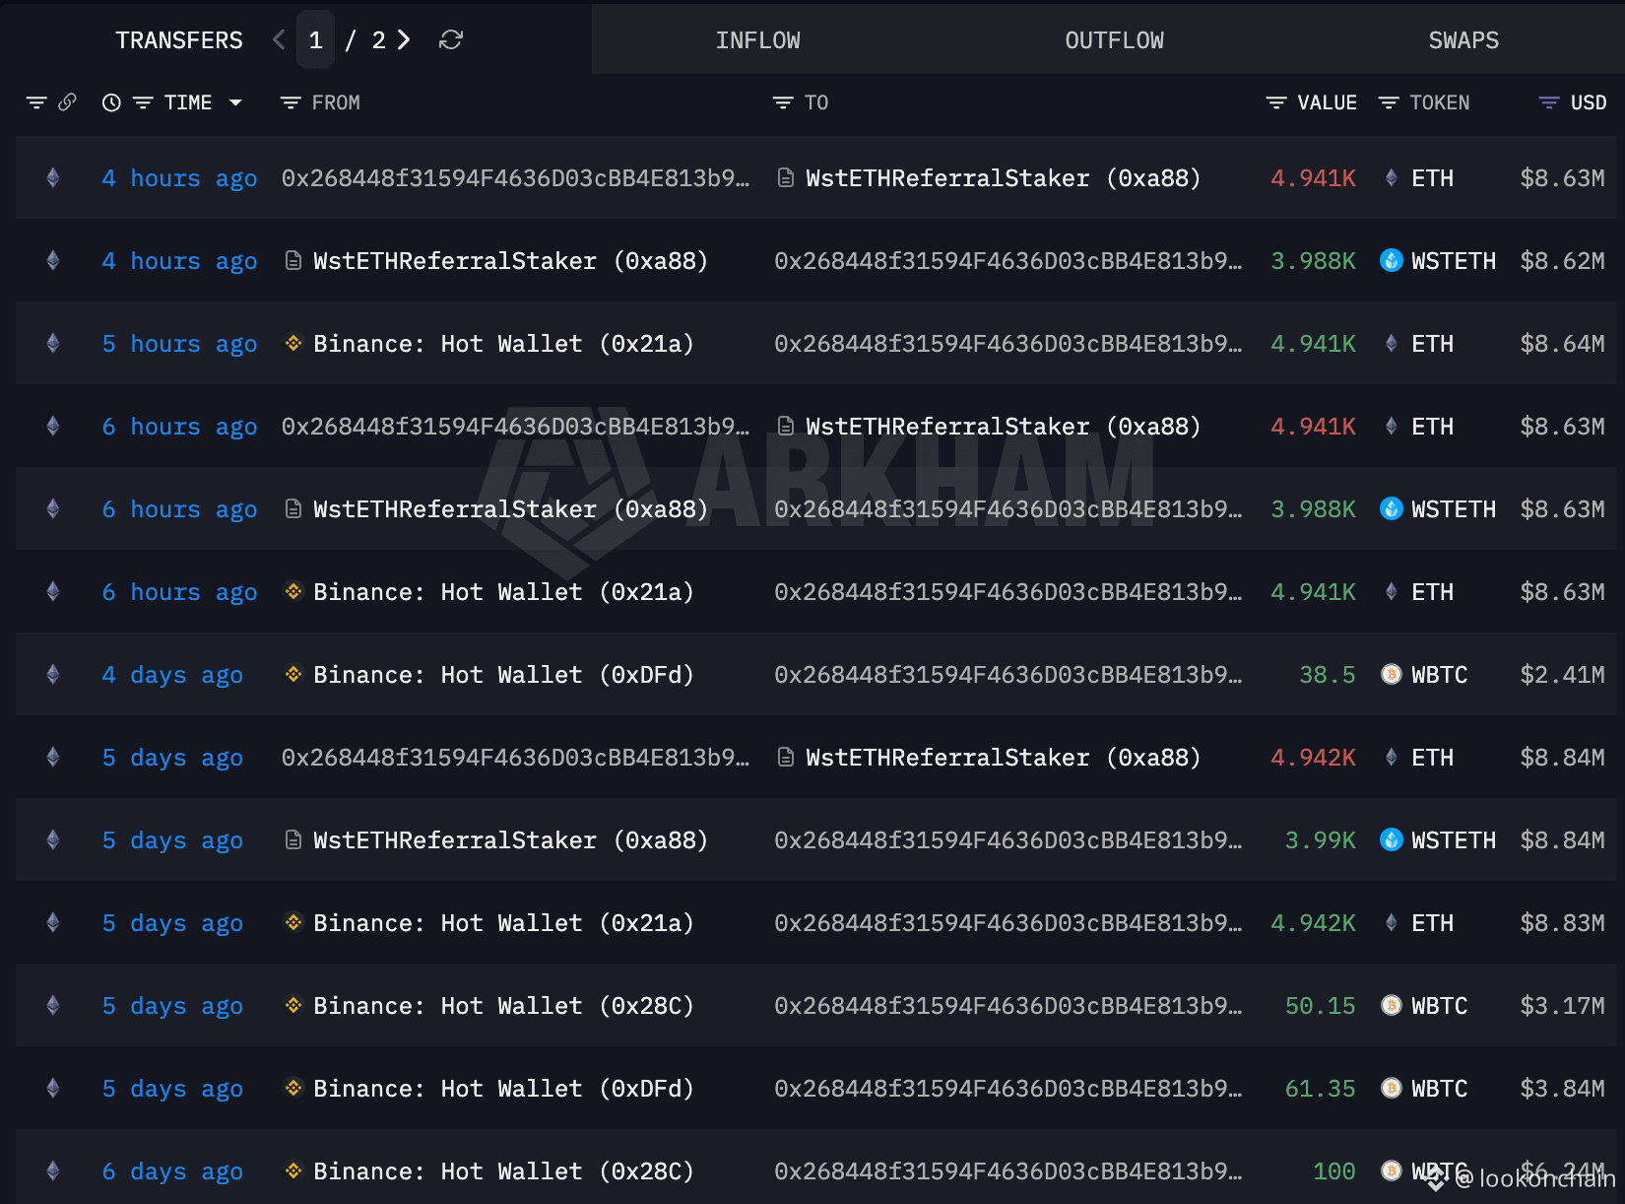Click the WSTETH token icon in the $8.84M row
Viewport: 1625px width, 1204px height.
(1391, 840)
